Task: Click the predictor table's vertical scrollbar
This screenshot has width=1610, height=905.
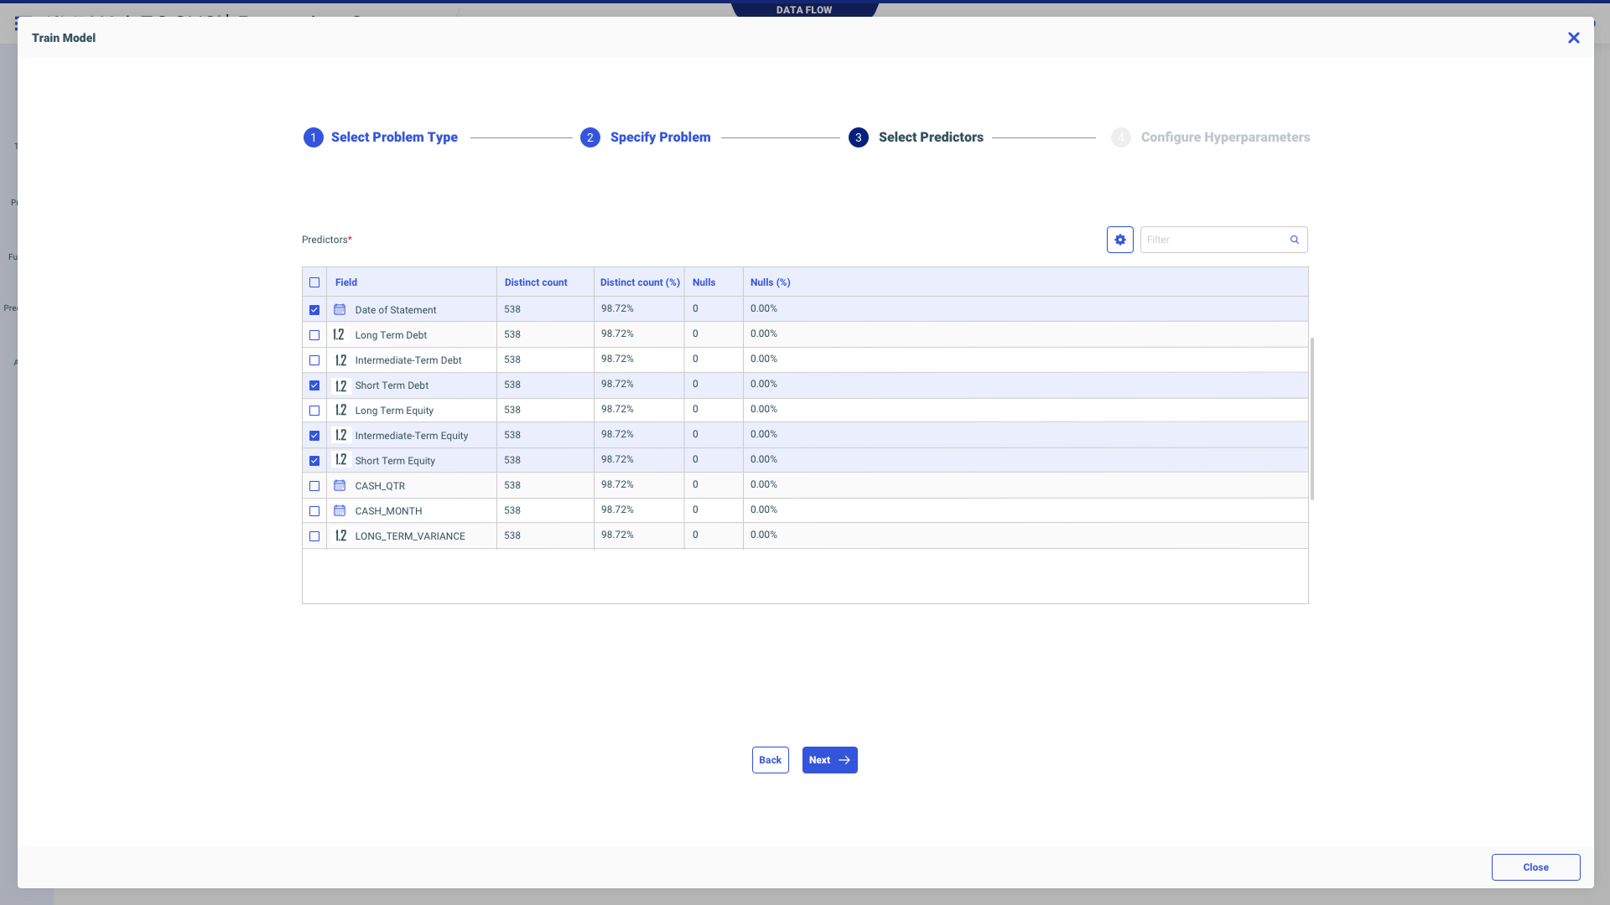Action: pyautogui.click(x=1311, y=419)
